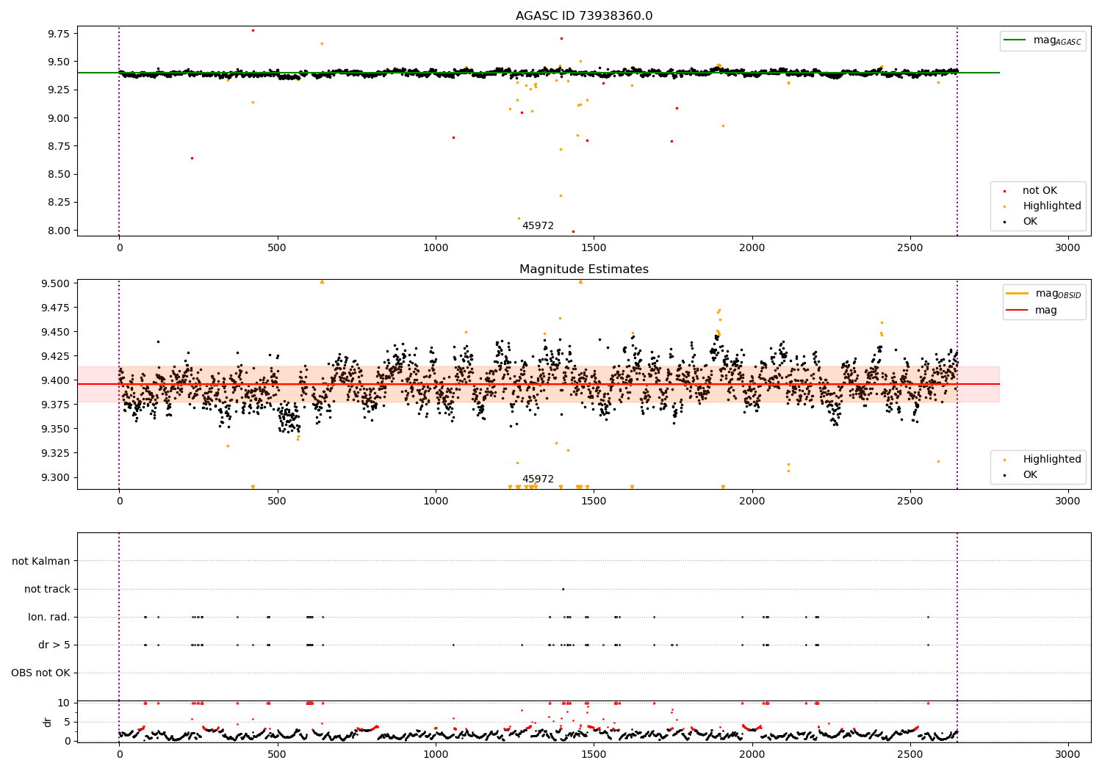Select the "1000" x-axis tick under the top plot
Screen dimensions: 1102x771
(x=436, y=248)
